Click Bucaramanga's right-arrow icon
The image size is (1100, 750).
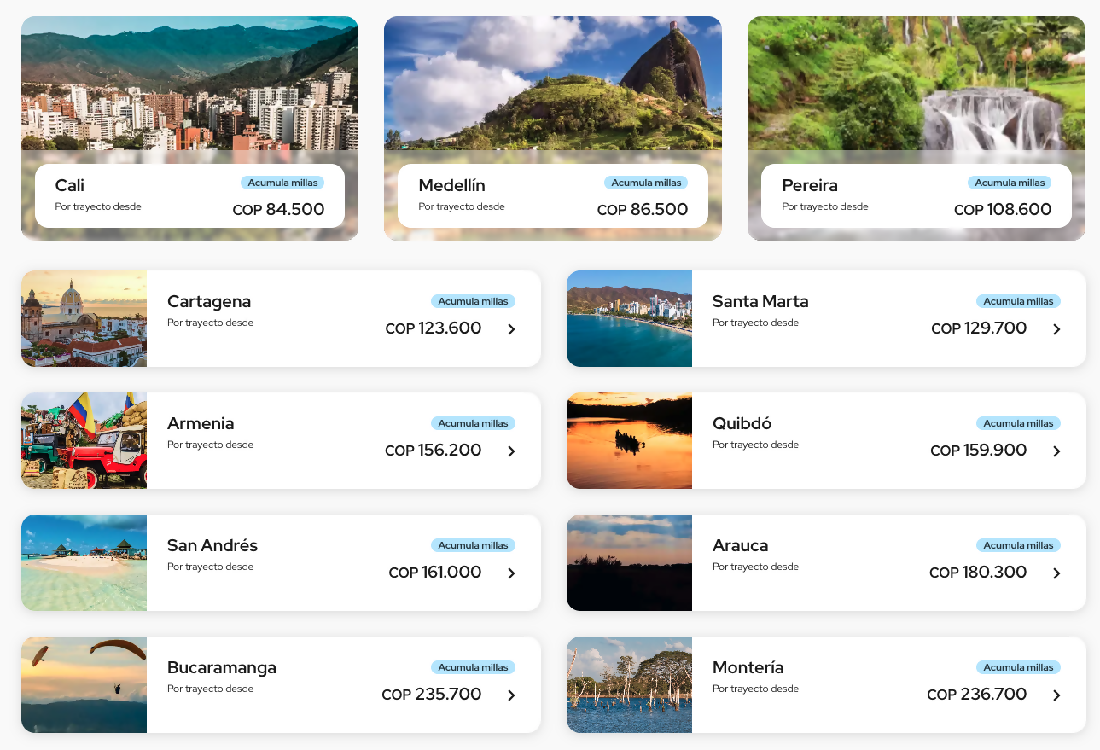[511, 695]
